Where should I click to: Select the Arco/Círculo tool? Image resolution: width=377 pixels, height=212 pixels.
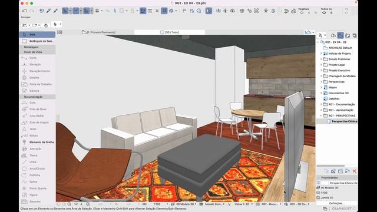pyautogui.click(x=37, y=168)
